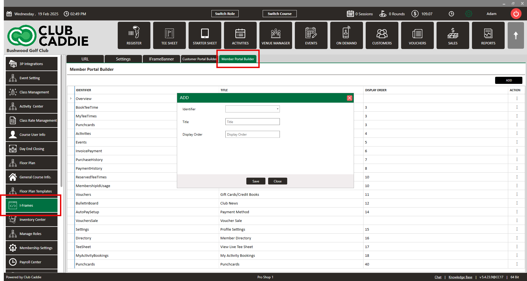Switch to Customer Portal Builder tab

point(199,59)
